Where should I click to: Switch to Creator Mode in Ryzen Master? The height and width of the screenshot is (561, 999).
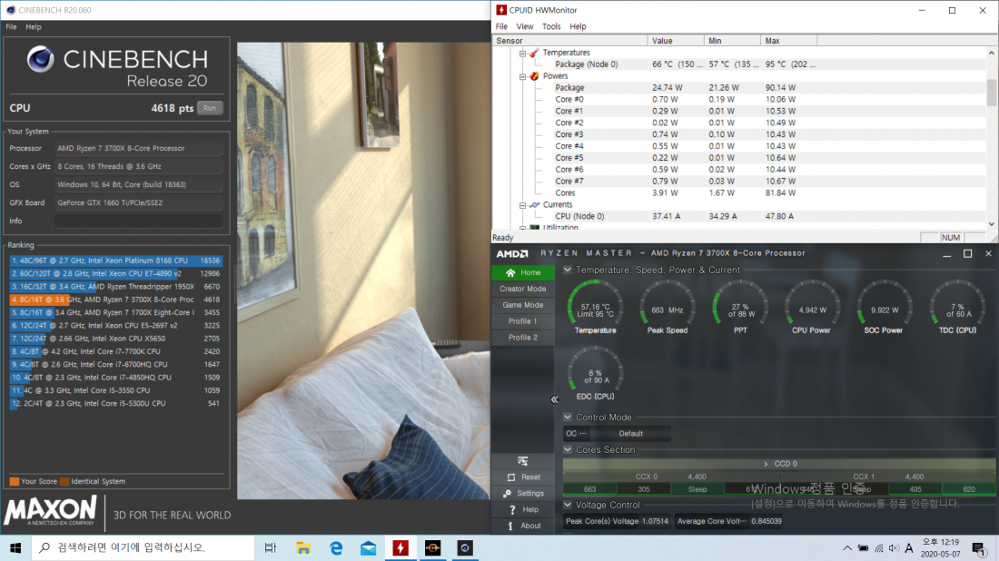tap(523, 289)
